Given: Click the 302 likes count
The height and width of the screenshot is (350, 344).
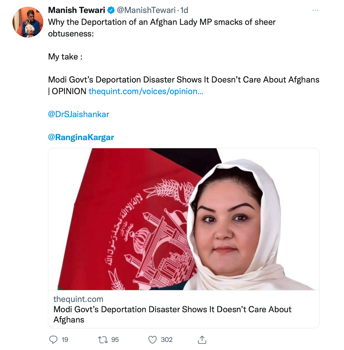Looking at the screenshot, I should [167, 340].
